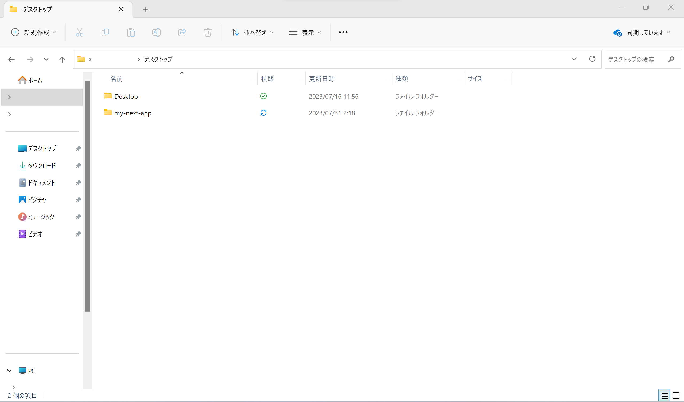684x402 pixels.
Task: Expand the highlighted navigation pane item
Action: 10,97
